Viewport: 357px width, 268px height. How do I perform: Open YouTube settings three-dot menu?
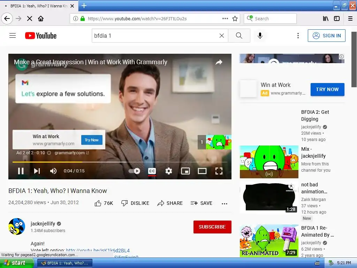pyautogui.click(x=298, y=36)
